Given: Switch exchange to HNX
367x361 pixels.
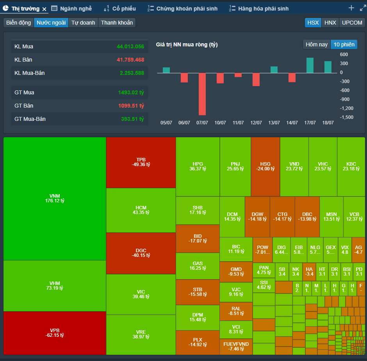Looking at the screenshot, I should pyautogui.click(x=330, y=23).
